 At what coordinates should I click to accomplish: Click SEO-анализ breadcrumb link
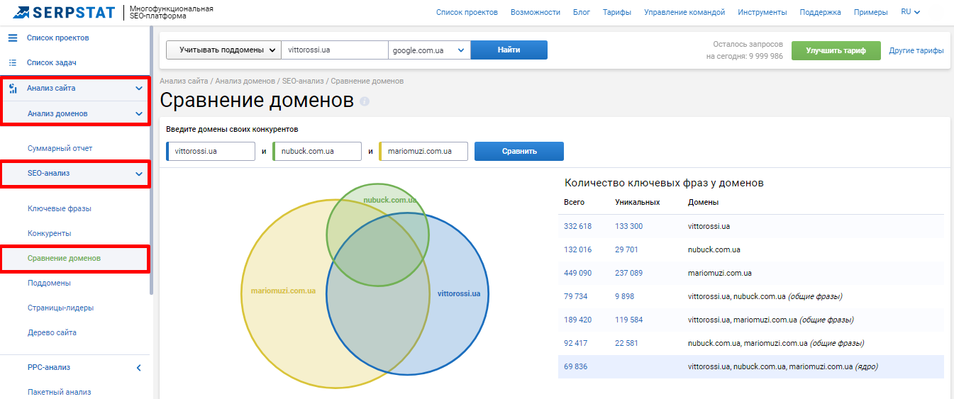pyautogui.click(x=303, y=81)
